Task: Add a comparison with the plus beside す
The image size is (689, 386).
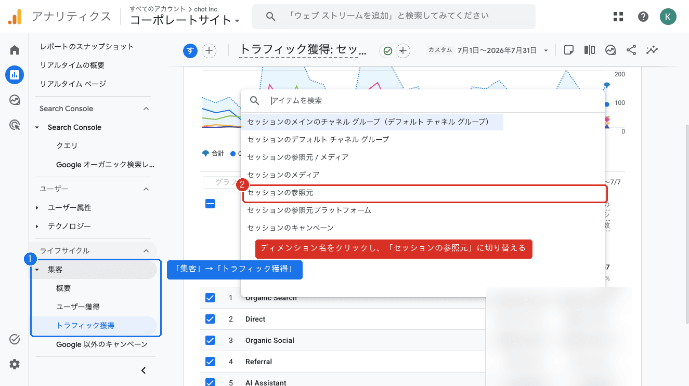Action: pos(209,50)
